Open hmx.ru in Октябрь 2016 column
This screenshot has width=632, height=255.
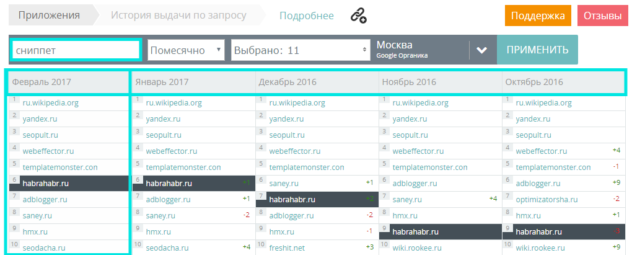click(x=529, y=216)
